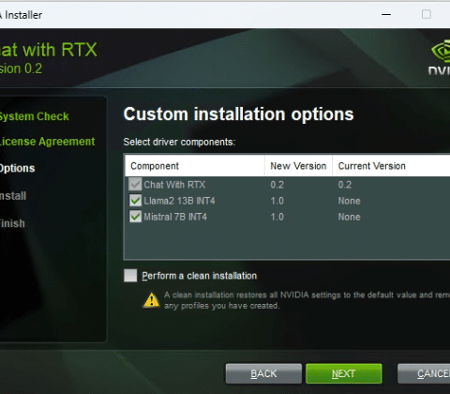Click the Component column header
Viewport: 450px width, 394px height.
[195, 166]
